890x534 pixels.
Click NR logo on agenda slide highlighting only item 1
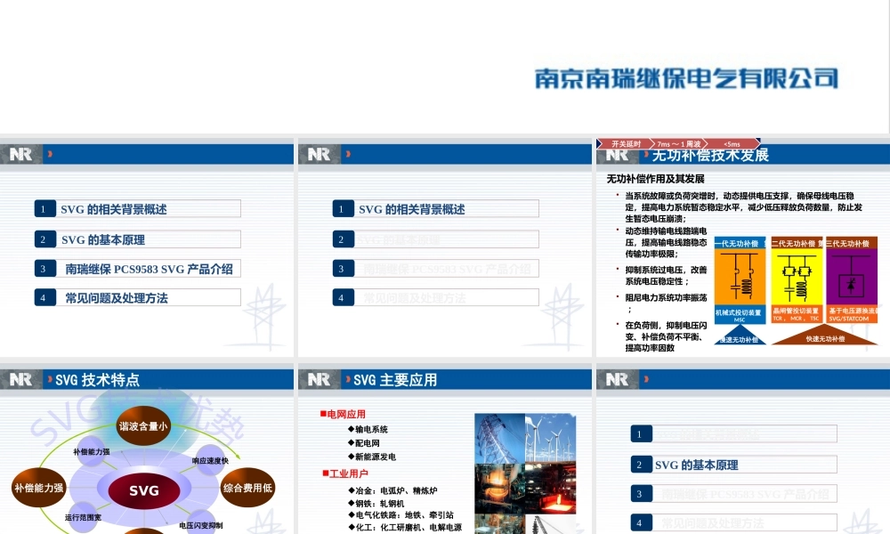pos(319,154)
